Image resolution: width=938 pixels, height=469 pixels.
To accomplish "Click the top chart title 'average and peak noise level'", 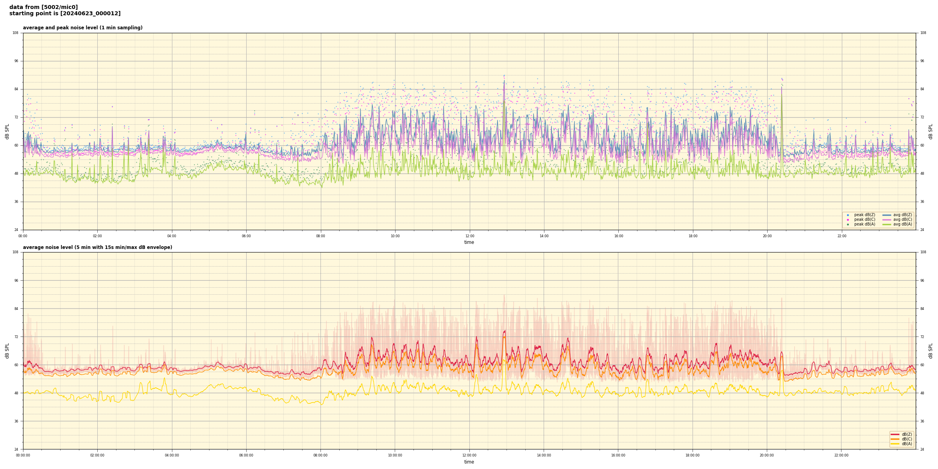I will coord(82,28).
